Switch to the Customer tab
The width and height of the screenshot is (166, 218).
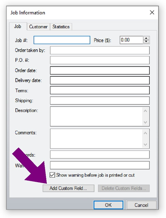[38, 27]
